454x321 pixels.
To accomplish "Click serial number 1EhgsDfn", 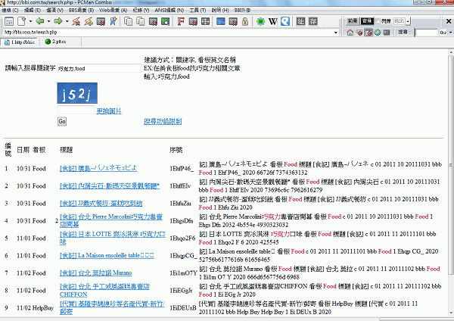I will click(x=182, y=221).
